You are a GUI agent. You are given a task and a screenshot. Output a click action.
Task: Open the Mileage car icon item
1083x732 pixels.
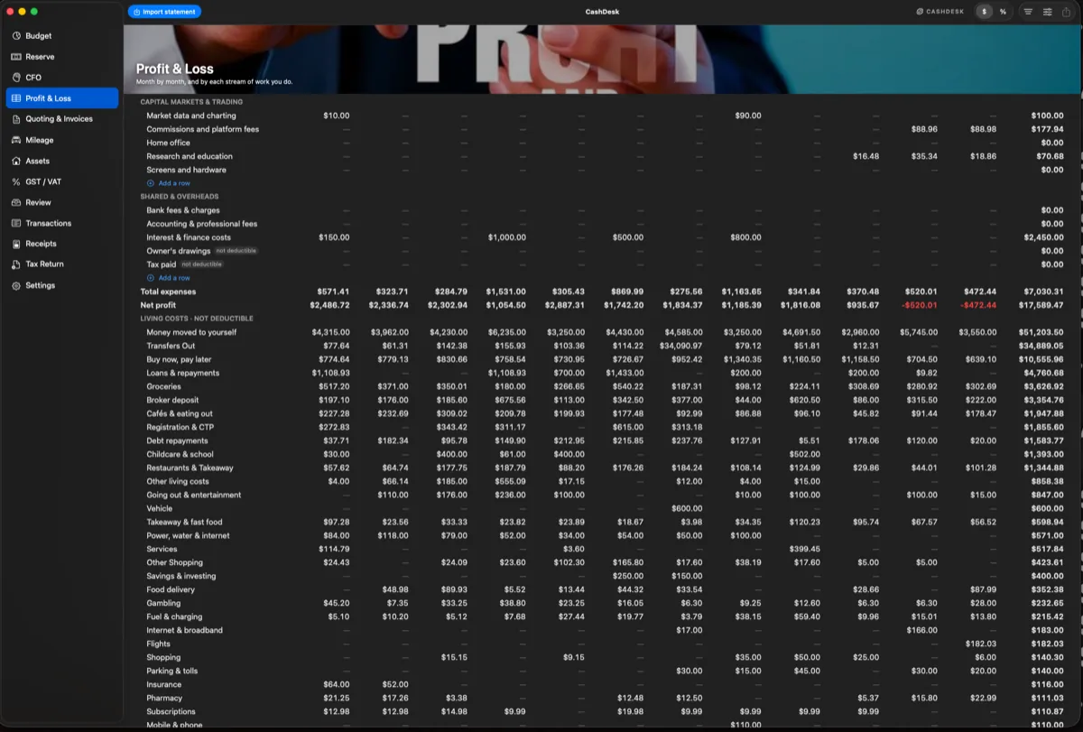[x=61, y=140]
